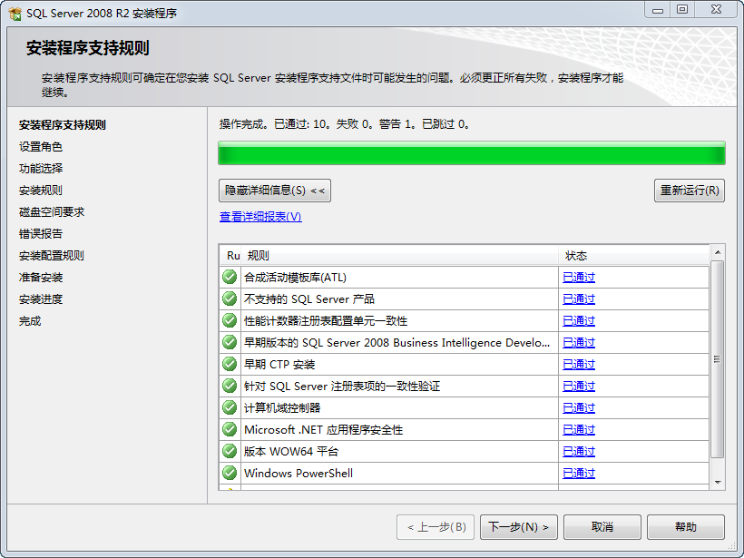Click rule text 性能计数器注册表配置单元一致性

point(326,321)
